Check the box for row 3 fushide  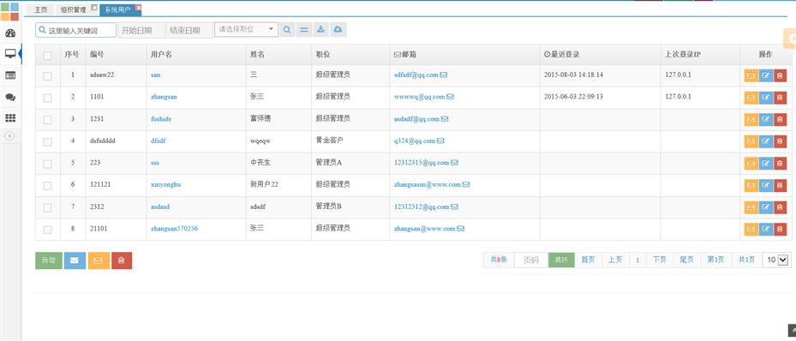(x=48, y=120)
